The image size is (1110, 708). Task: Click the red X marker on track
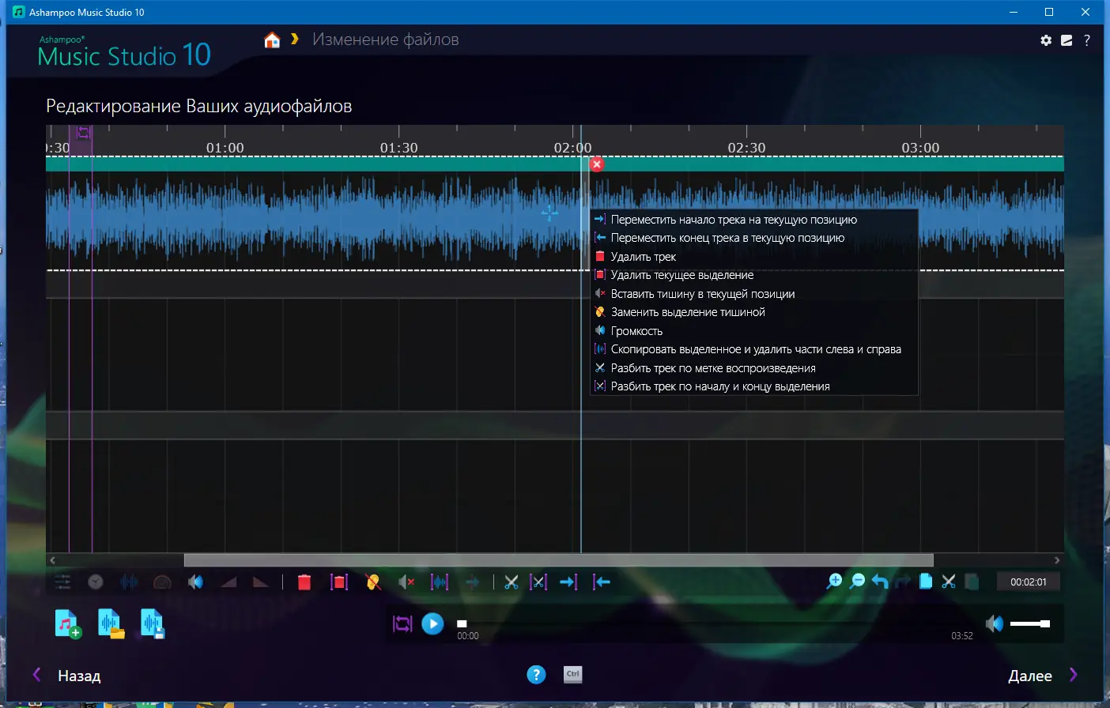[597, 164]
